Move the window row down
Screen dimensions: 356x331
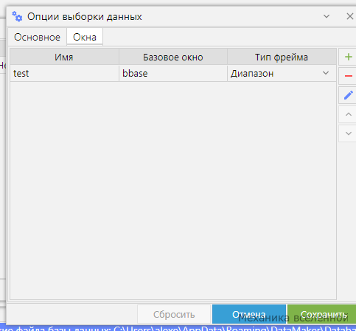click(x=348, y=133)
